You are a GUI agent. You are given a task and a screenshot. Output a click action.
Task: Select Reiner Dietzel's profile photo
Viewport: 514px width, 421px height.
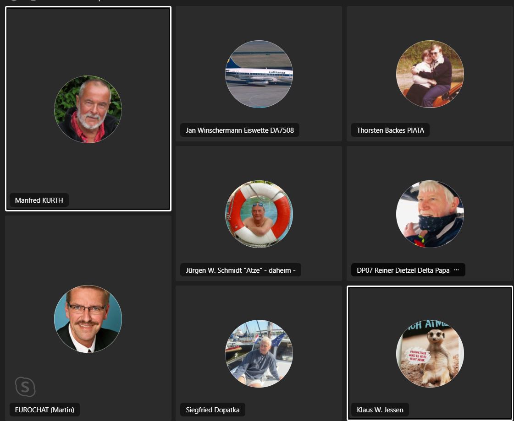[x=430, y=214]
